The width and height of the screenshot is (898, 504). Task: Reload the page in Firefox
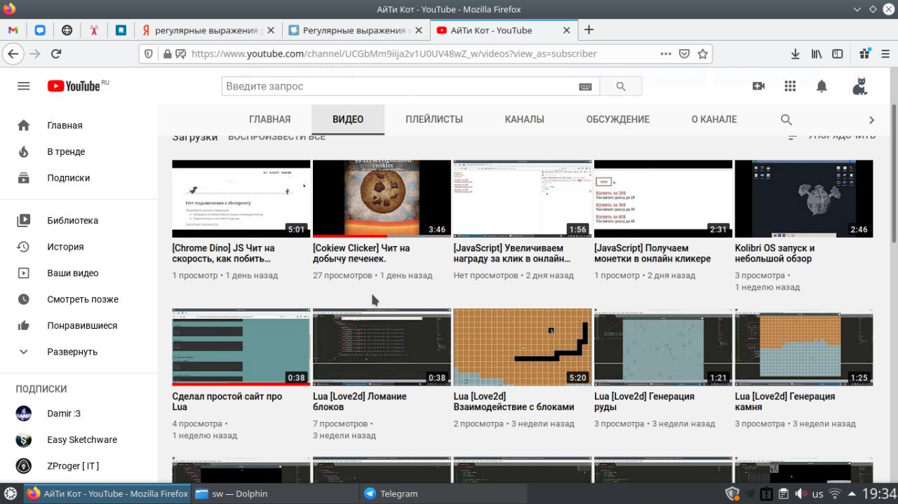pyautogui.click(x=56, y=53)
